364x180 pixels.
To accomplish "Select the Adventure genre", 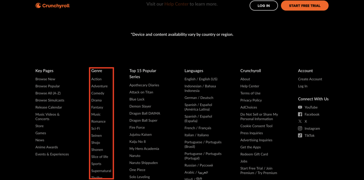I will pyautogui.click(x=100, y=86).
